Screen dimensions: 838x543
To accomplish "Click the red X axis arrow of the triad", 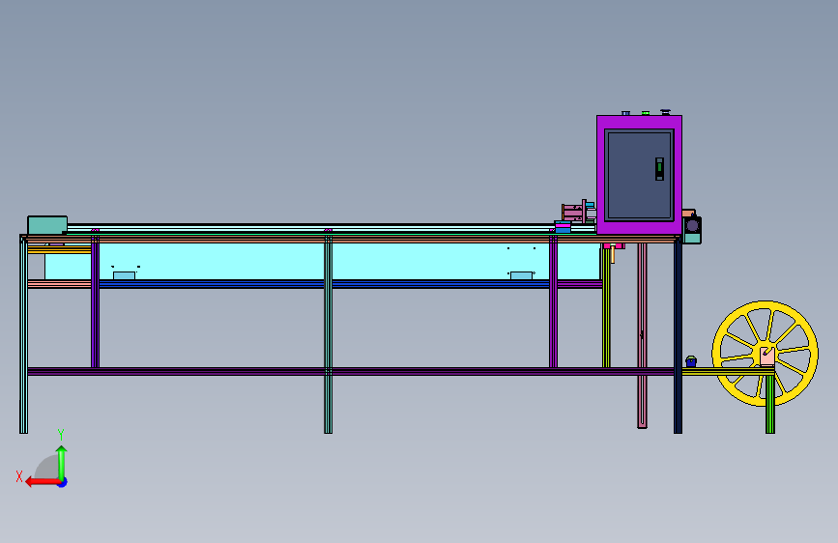I will (x=43, y=482).
